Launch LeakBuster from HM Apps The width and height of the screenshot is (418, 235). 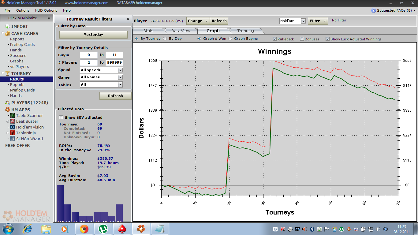tap(13, 121)
